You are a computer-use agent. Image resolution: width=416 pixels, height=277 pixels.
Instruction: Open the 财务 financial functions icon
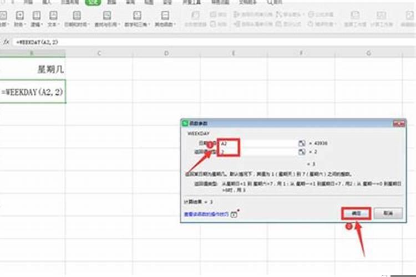point(19,17)
